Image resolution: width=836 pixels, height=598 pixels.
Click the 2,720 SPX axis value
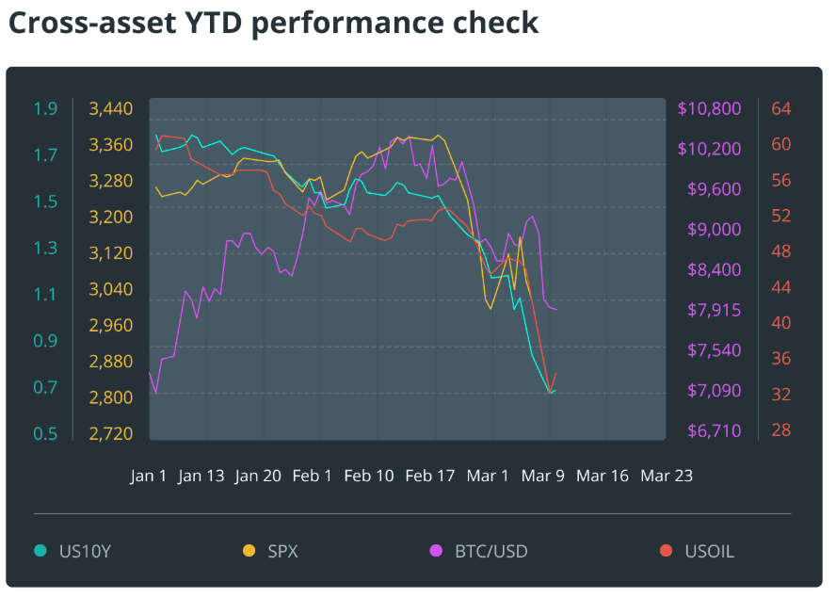point(111,434)
